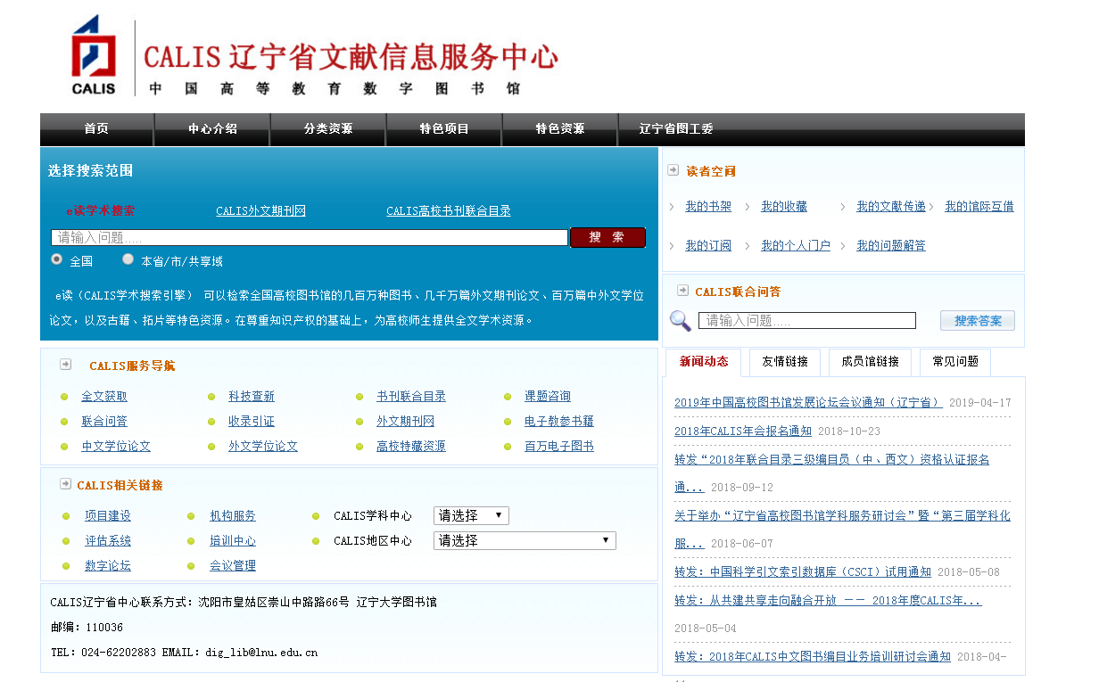The height and width of the screenshot is (682, 1099).
Task: Open news 转发:2018年CALIS中文图书编目业务培训研讨会通知
Action: click(813, 657)
